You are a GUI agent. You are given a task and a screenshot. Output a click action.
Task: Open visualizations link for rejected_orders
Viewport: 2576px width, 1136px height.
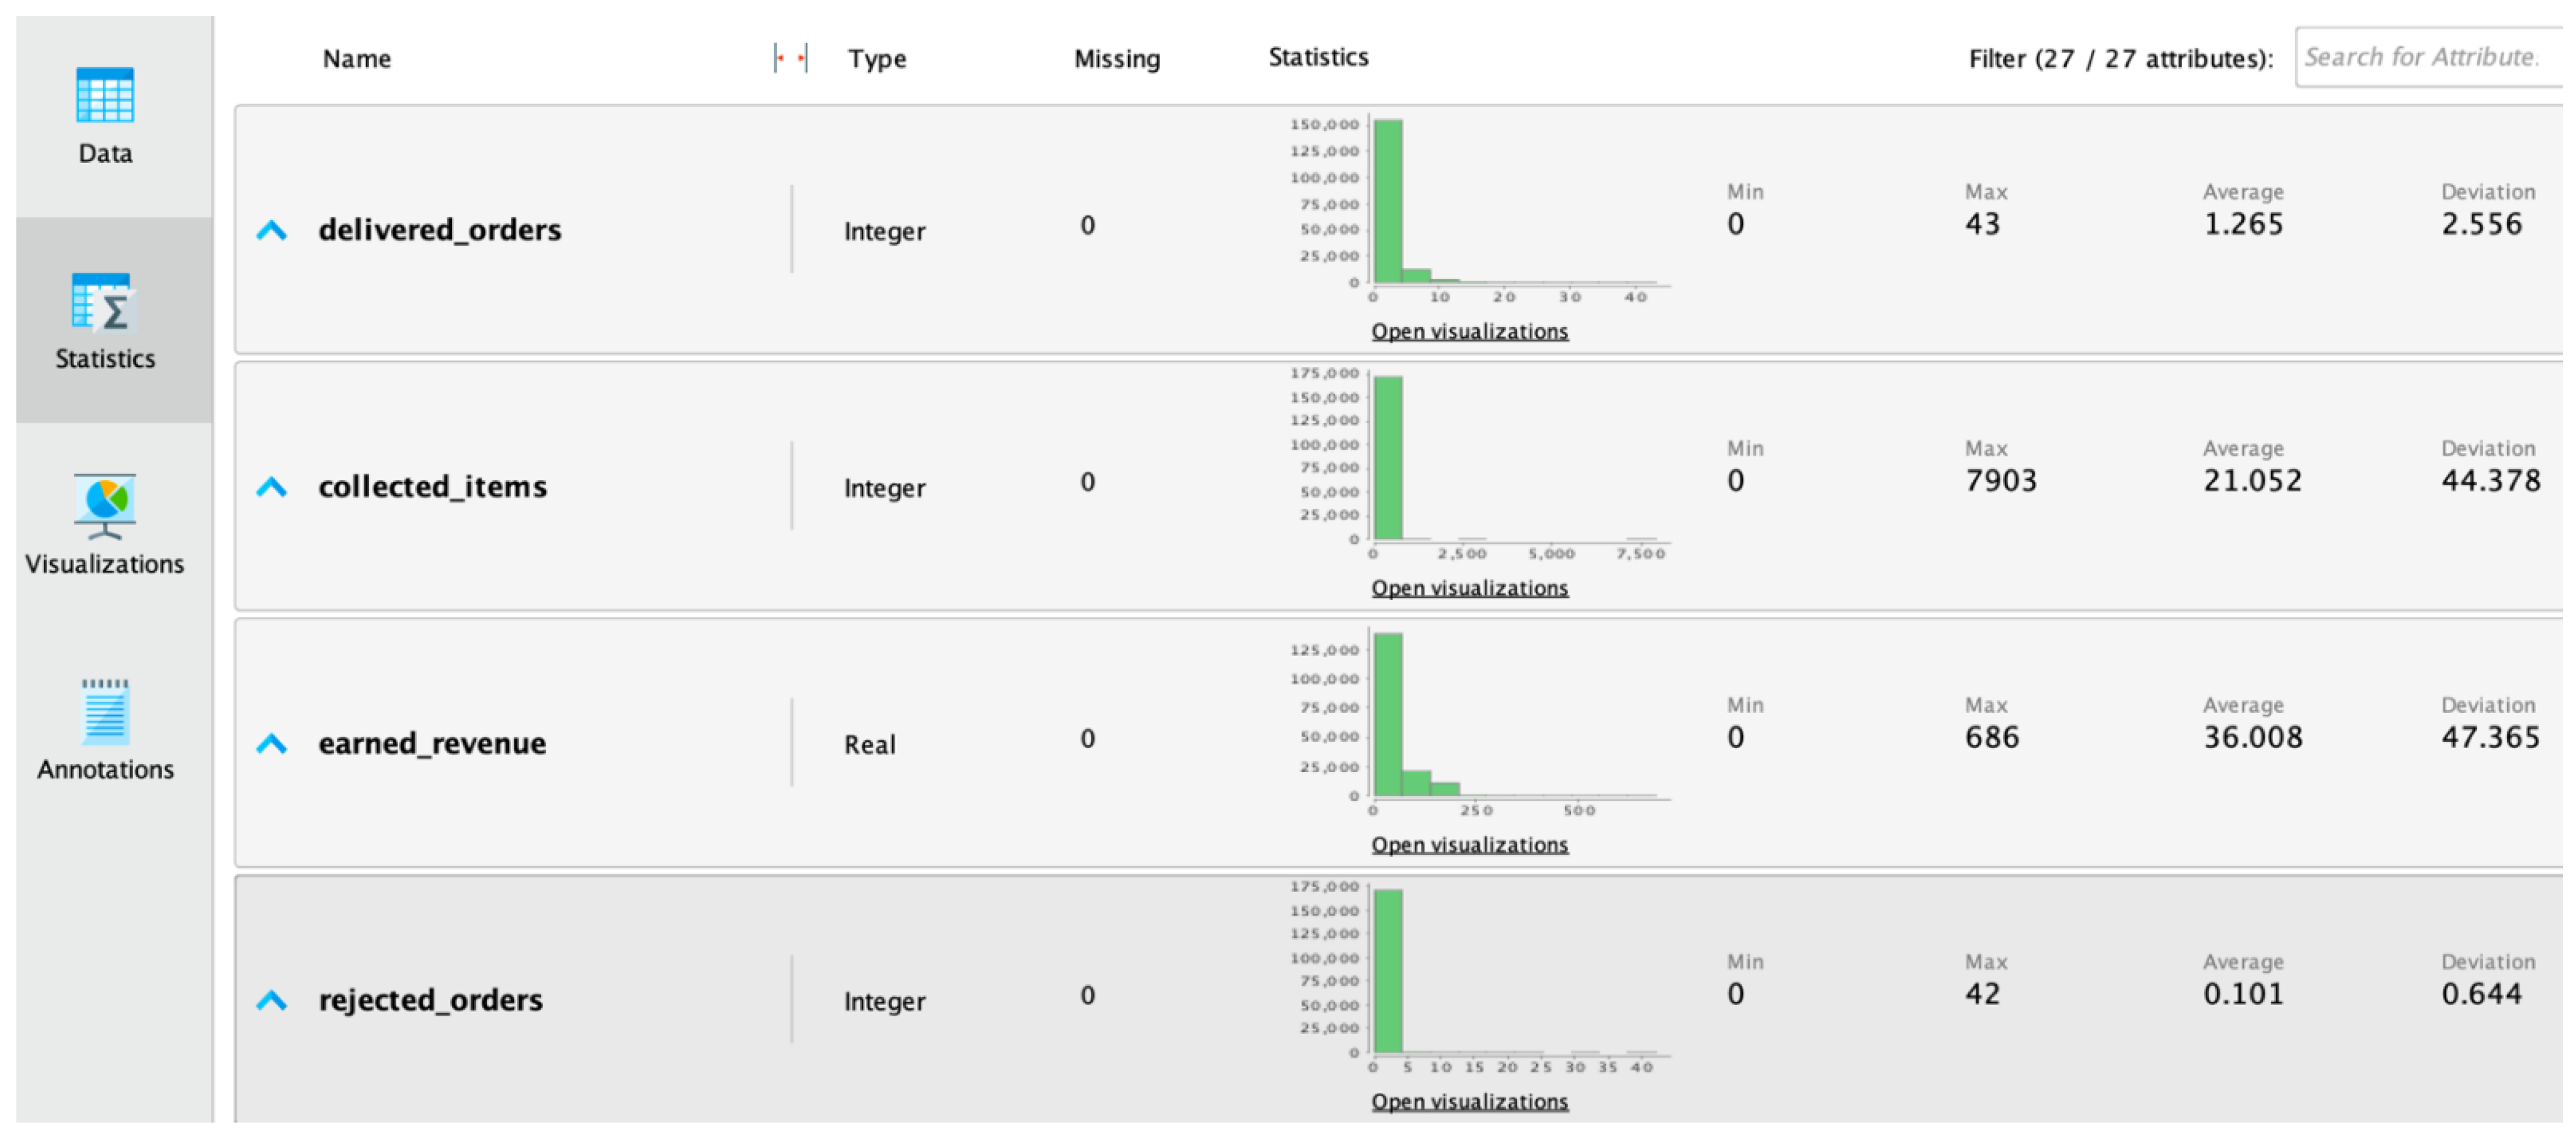coord(1469,1102)
